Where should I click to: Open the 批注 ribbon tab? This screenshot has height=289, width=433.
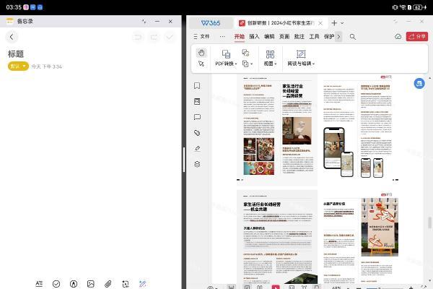(299, 36)
